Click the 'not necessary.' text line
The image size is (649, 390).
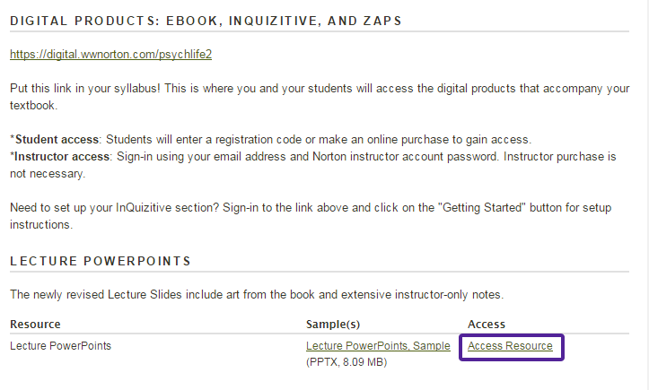tap(48, 174)
